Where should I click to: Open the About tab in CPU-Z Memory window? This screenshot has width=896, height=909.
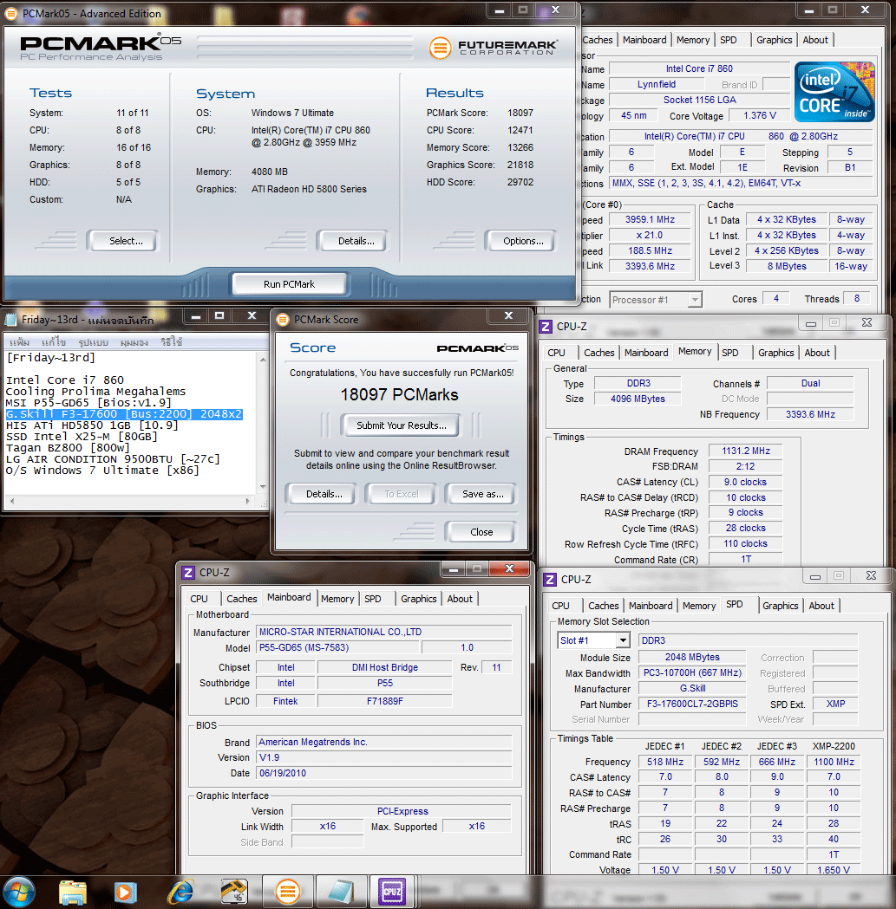(x=817, y=353)
